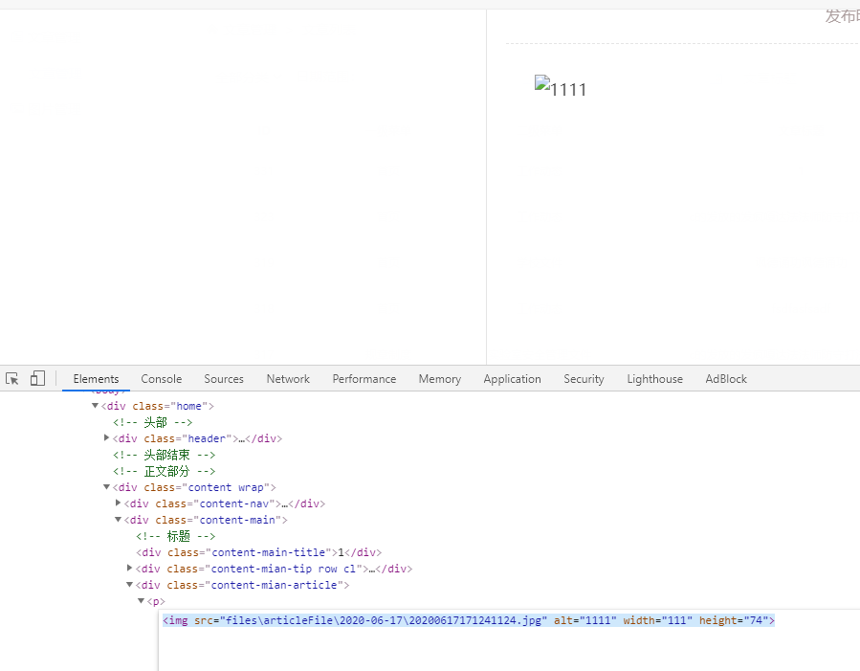Switch to the Security tab
The height and width of the screenshot is (671, 860).
583,378
